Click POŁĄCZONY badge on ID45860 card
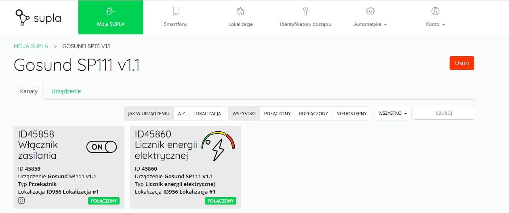 tap(221, 201)
